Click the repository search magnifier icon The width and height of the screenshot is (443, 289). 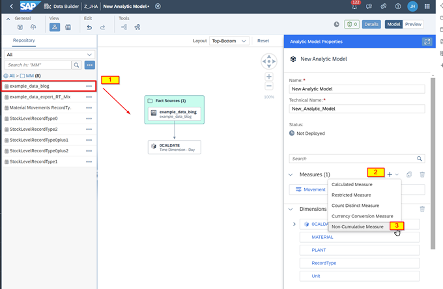pos(76,65)
